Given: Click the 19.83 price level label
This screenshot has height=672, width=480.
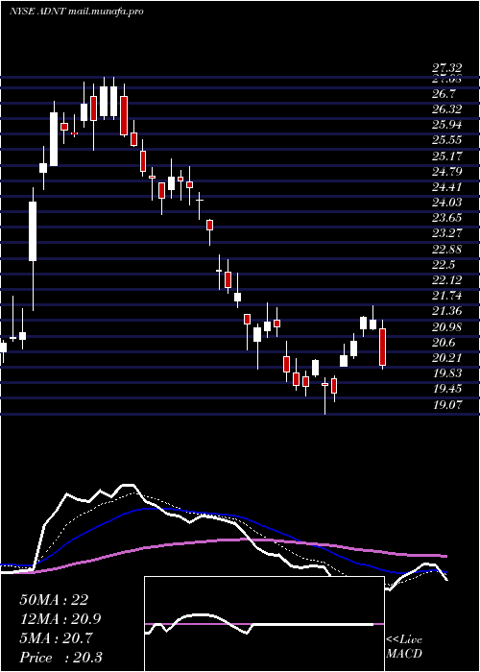Looking at the screenshot, I should 446,372.
